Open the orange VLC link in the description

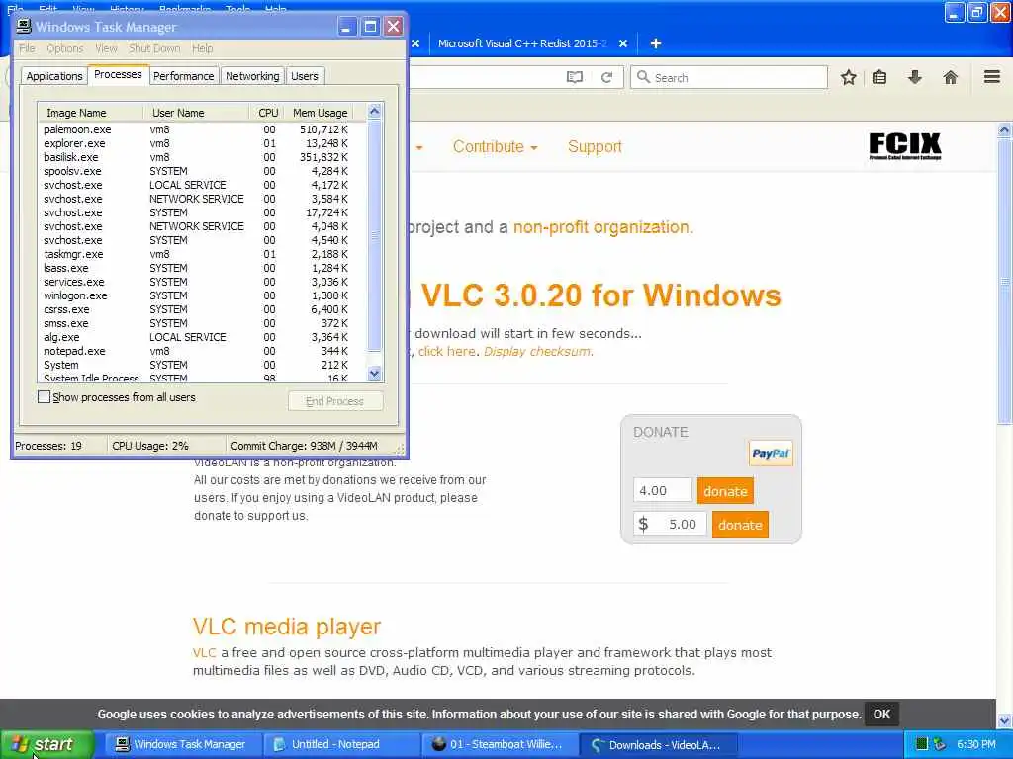pos(204,652)
